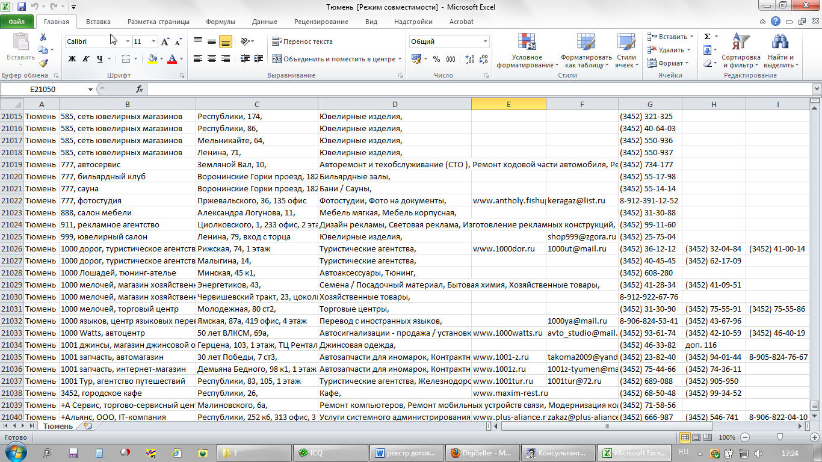Open Сортировка и фильтр dropdown
The height and width of the screenshot is (462, 822).
coord(741,51)
